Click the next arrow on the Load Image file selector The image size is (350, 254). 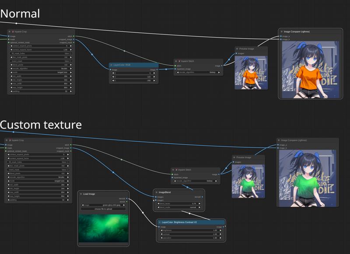point(124,205)
